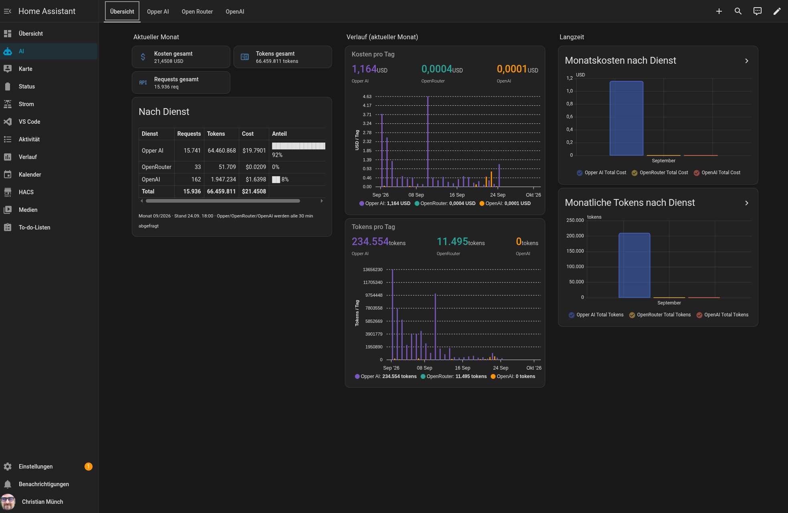Collapse the sidebar with the menu icon
This screenshot has width=788, height=513.
tap(8, 11)
